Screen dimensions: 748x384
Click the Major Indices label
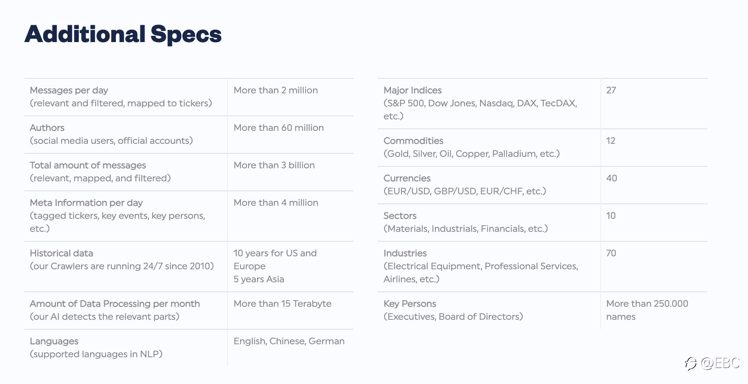point(413,90)
